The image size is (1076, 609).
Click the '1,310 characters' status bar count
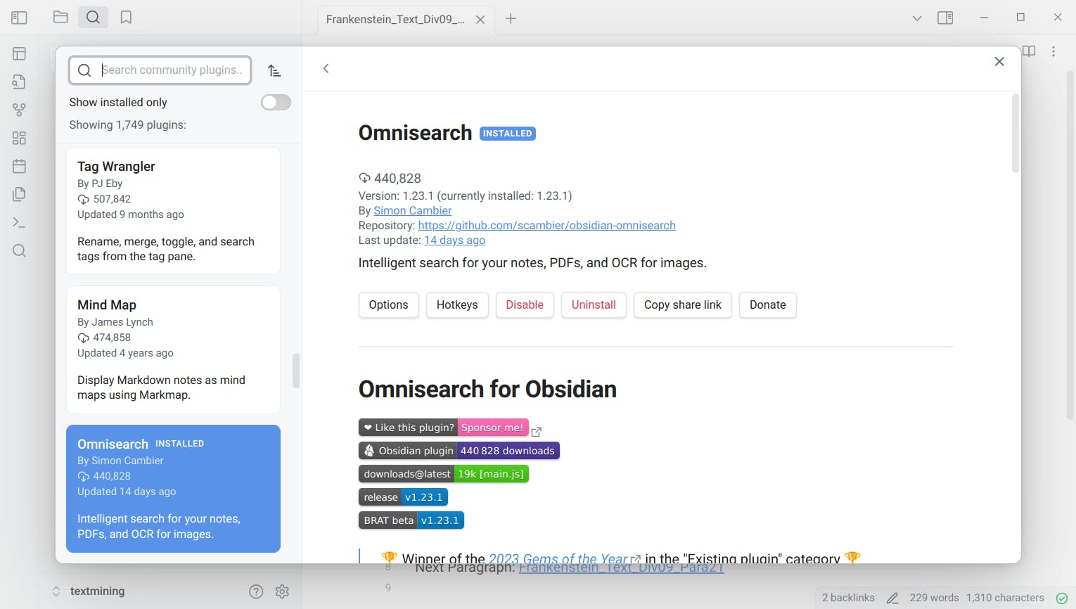point(1005,598)
